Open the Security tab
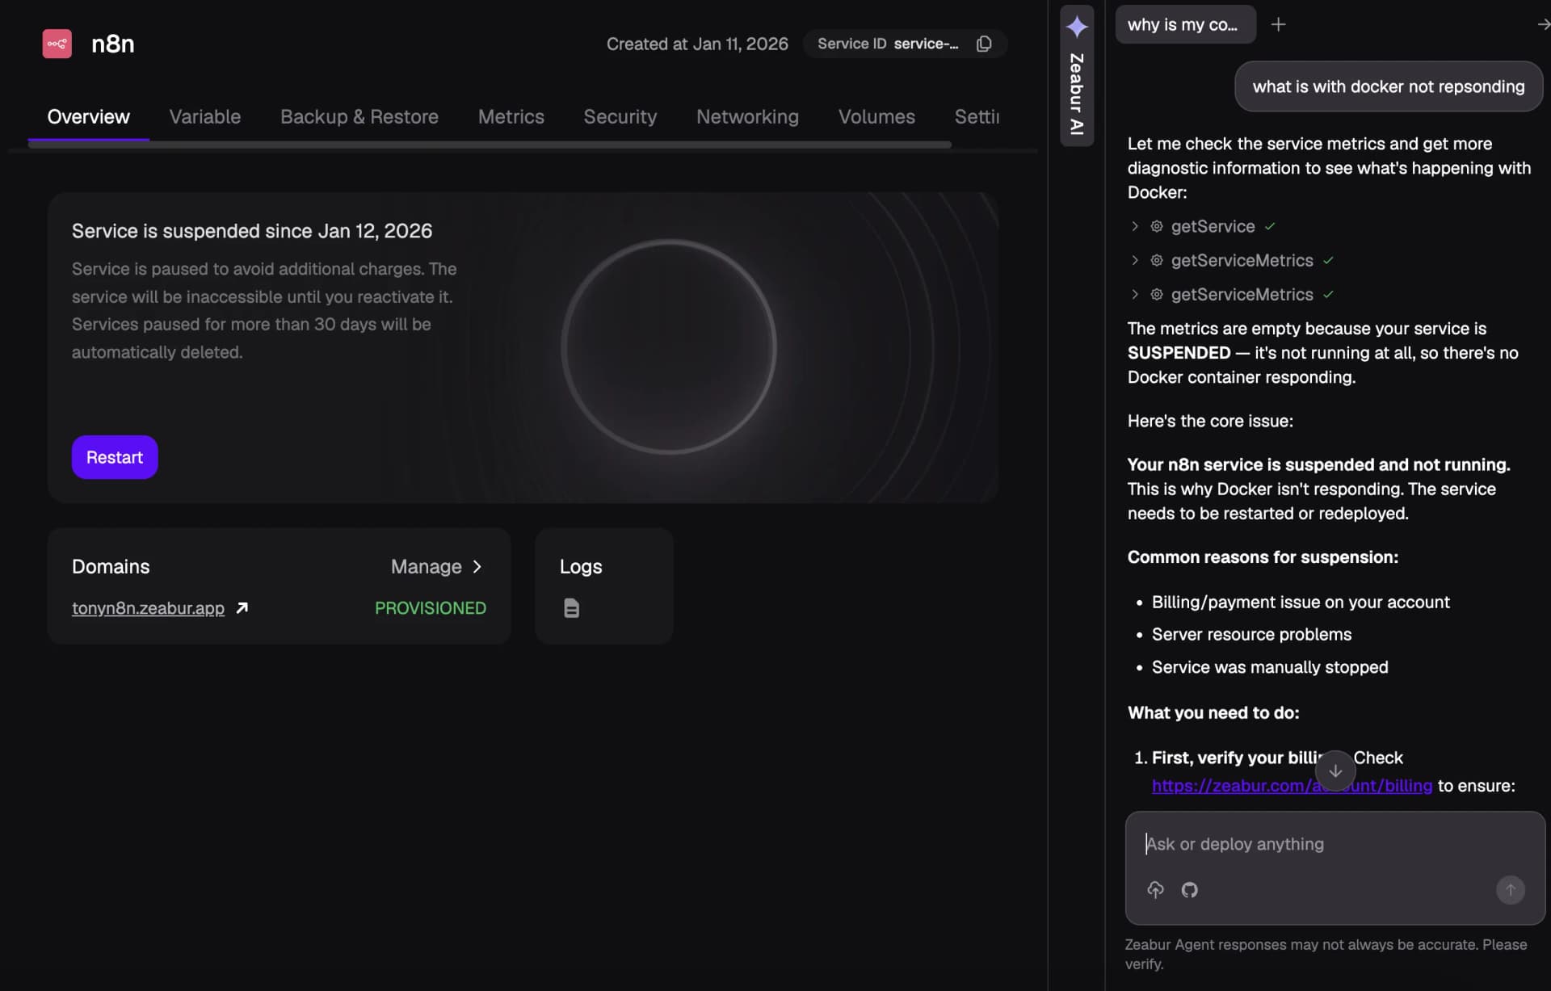This screenshot has height=991, width=1551. point(620,117)
